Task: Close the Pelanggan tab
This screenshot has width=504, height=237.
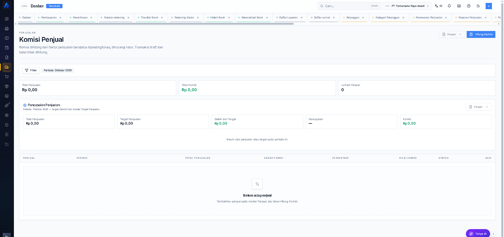Action: pyautogui.click(x=363, y=18)
